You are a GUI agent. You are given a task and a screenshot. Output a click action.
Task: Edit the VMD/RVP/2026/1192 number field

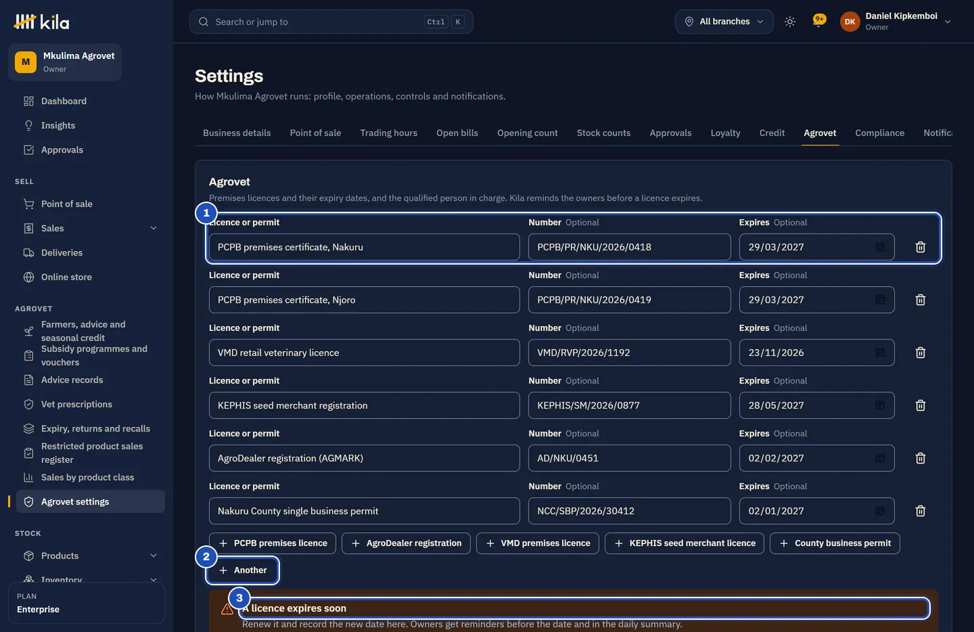pyautogui.click(x=629, y=353)
